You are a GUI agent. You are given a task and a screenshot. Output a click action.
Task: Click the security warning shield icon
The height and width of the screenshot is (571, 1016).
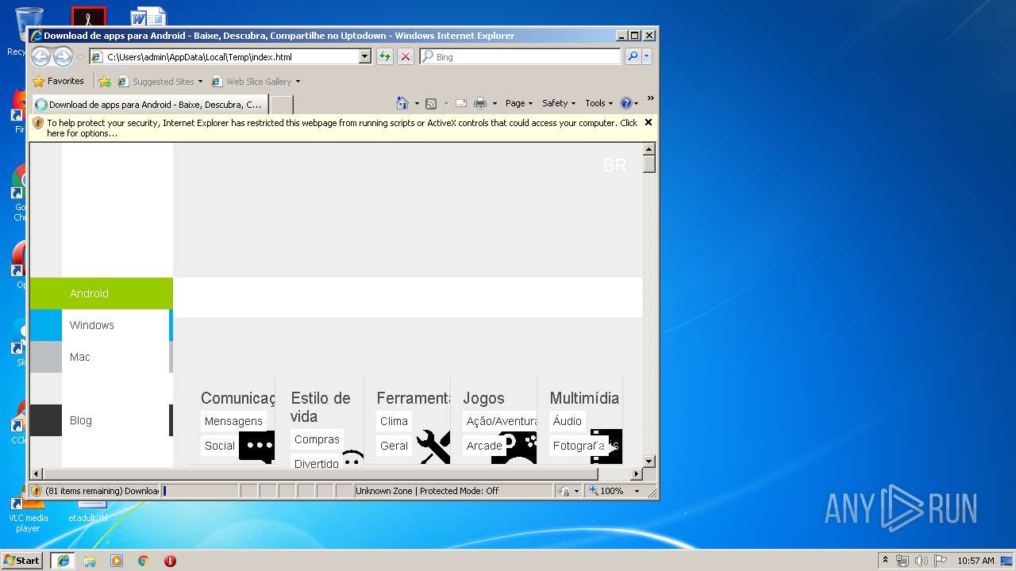37,123
